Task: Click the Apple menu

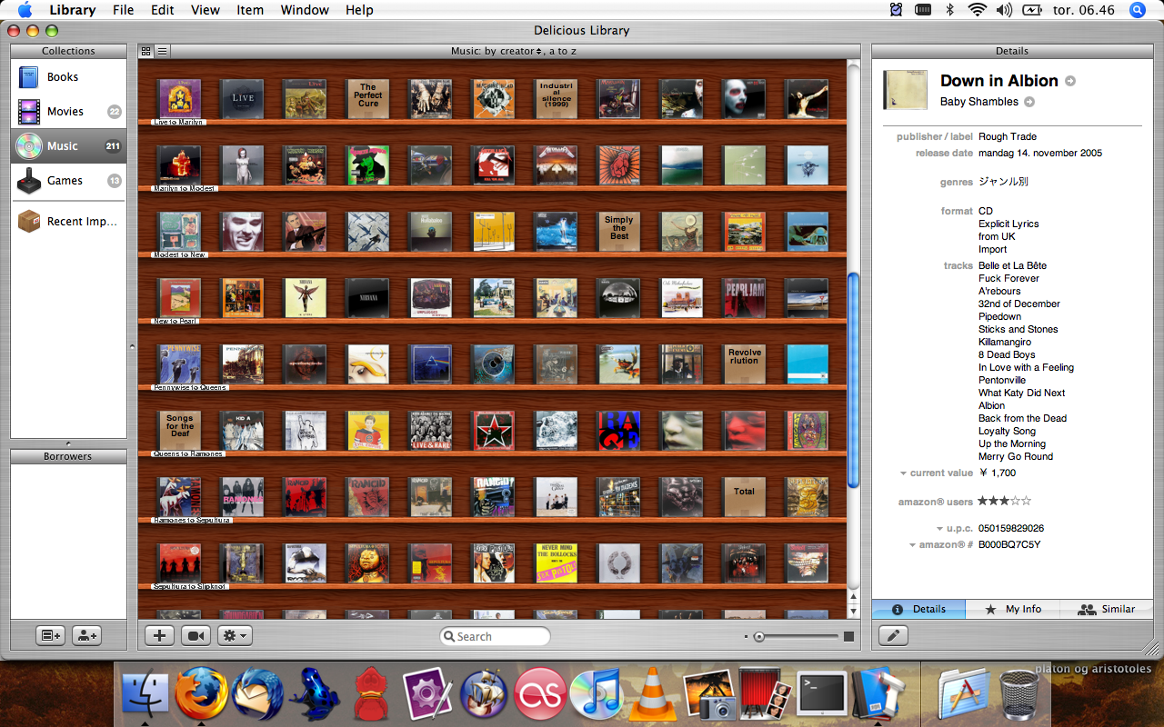Action: coord(25,10)
